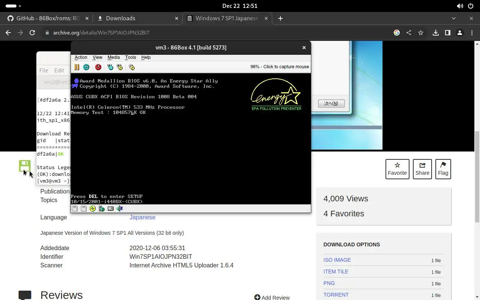480x300 pixels.
Task: Reload the archive.org page
Action: (32, 33)
